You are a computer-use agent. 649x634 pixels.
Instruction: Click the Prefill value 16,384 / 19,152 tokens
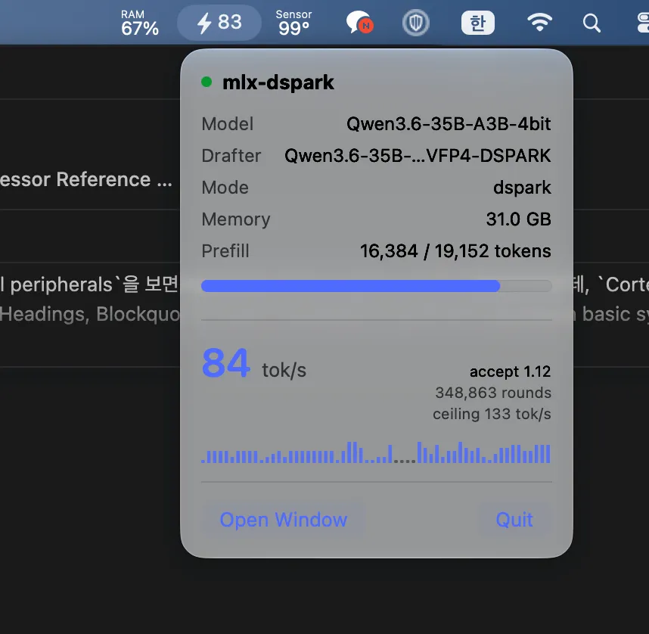[455, 251]
